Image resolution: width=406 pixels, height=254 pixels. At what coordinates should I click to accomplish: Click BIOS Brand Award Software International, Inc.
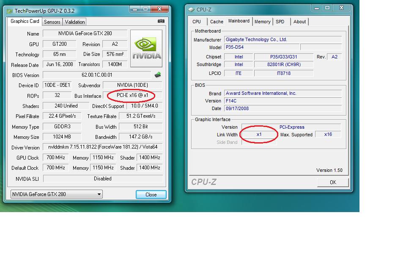pyautogui.click(x=283, y=93)
